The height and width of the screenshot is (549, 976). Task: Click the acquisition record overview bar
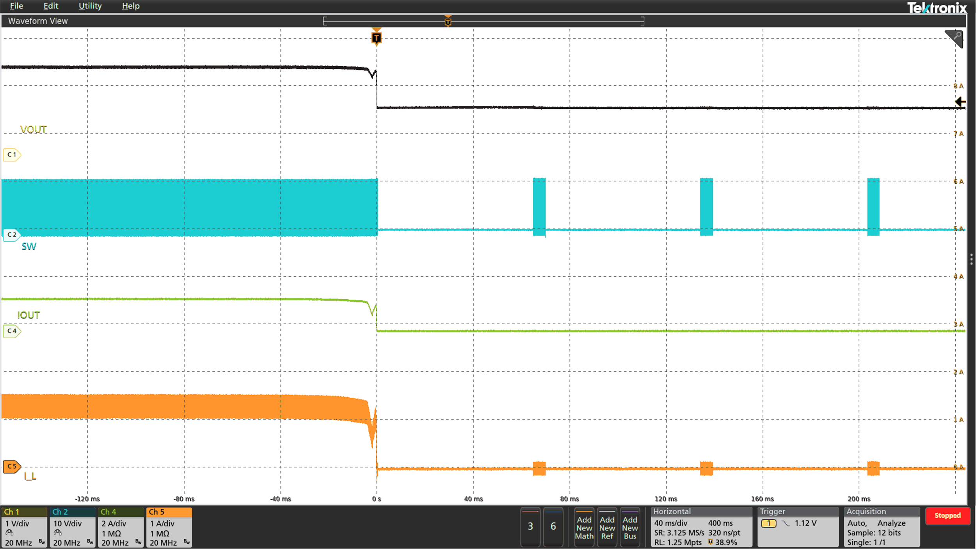pyautogui.click(x=484, y=21)
